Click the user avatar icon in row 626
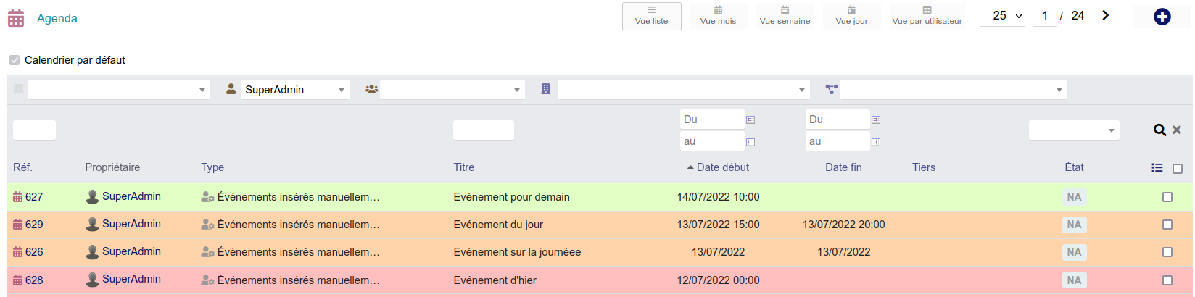The image size is (1195, 297). click(92, 252)
